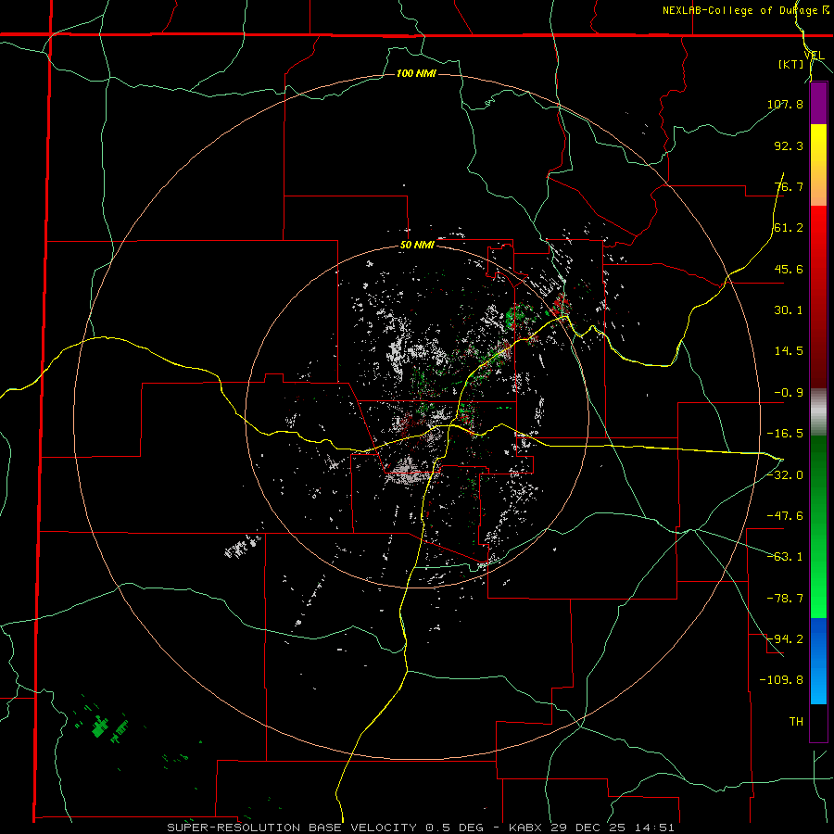The image size is (834, 834).
Task: Click the Super-Resolution Base Velocity caption
Action: pyautogui.click(x=420, y=828)
